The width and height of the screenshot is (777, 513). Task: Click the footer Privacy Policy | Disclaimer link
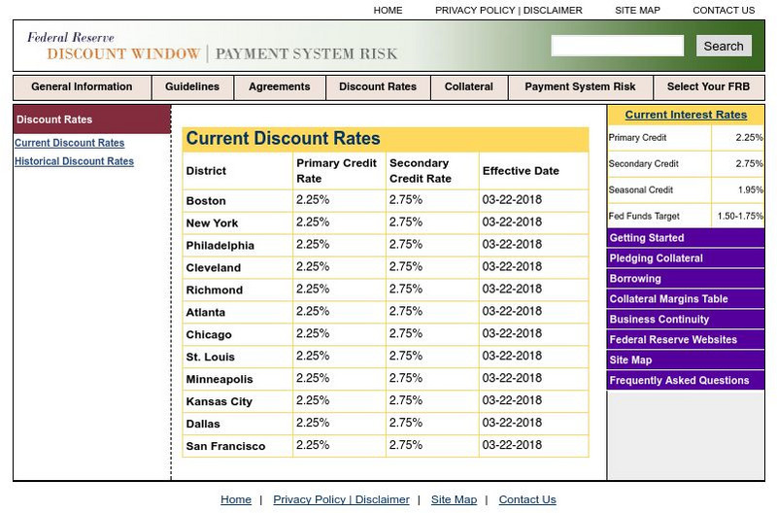(342, 499)
